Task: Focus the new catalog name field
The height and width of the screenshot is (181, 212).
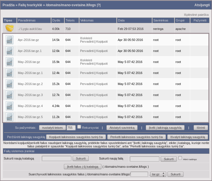Action: pyautogui.click(x=57, y=159)
